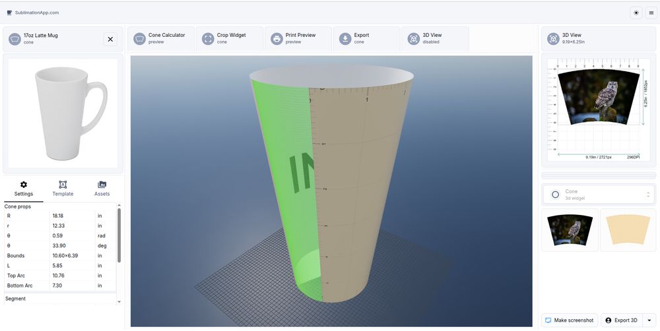
Task: Open the Crop Widget tab
Action: (230, 39)
